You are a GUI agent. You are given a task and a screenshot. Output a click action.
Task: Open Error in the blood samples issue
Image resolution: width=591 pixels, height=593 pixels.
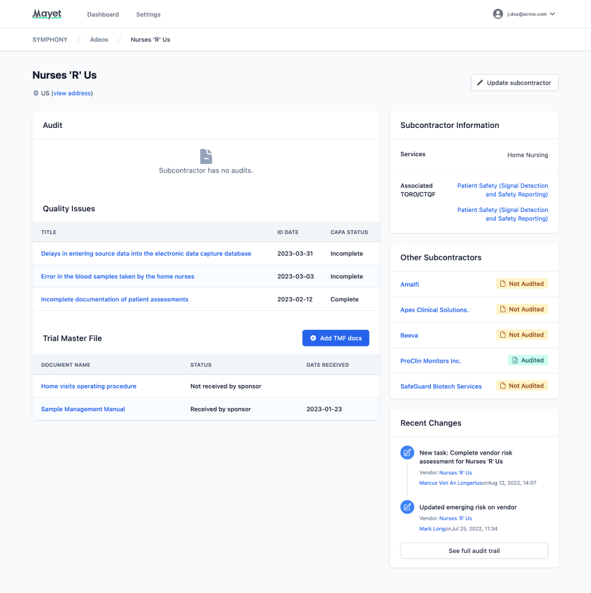[x=118, y=276]
